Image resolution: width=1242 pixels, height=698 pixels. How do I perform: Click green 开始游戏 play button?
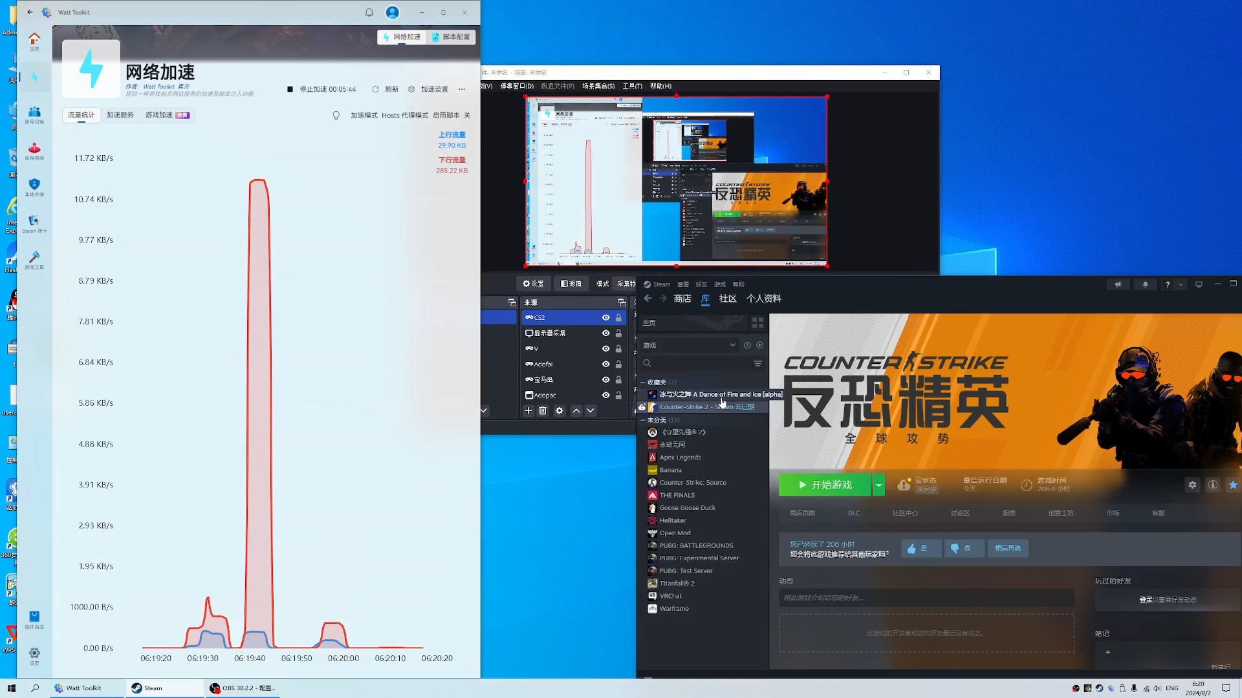[x=825, y=485]
